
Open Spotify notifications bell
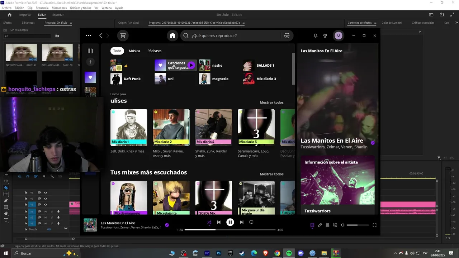[x=316, y=35]
